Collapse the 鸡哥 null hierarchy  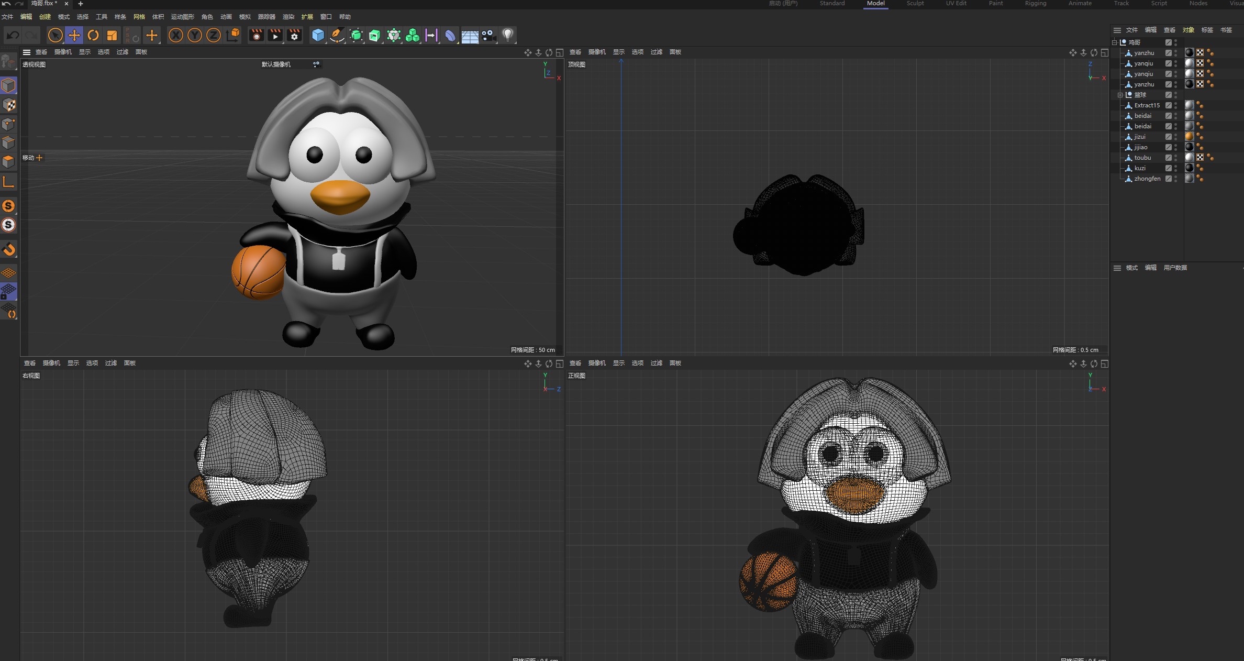coord(1115,42)
